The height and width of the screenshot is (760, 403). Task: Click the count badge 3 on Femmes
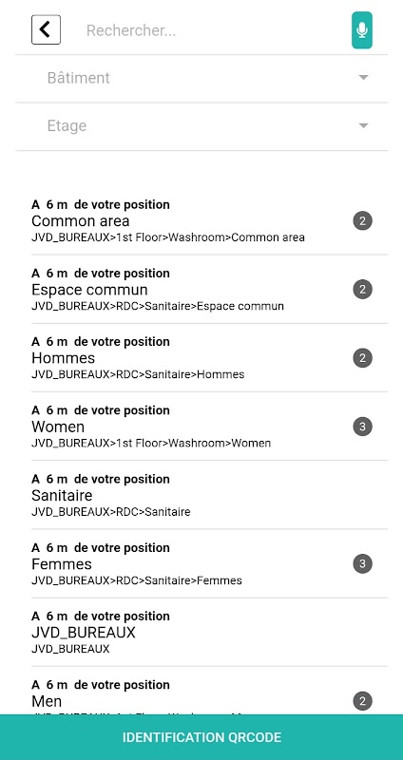pyautogui.click(x=362, y=564)
